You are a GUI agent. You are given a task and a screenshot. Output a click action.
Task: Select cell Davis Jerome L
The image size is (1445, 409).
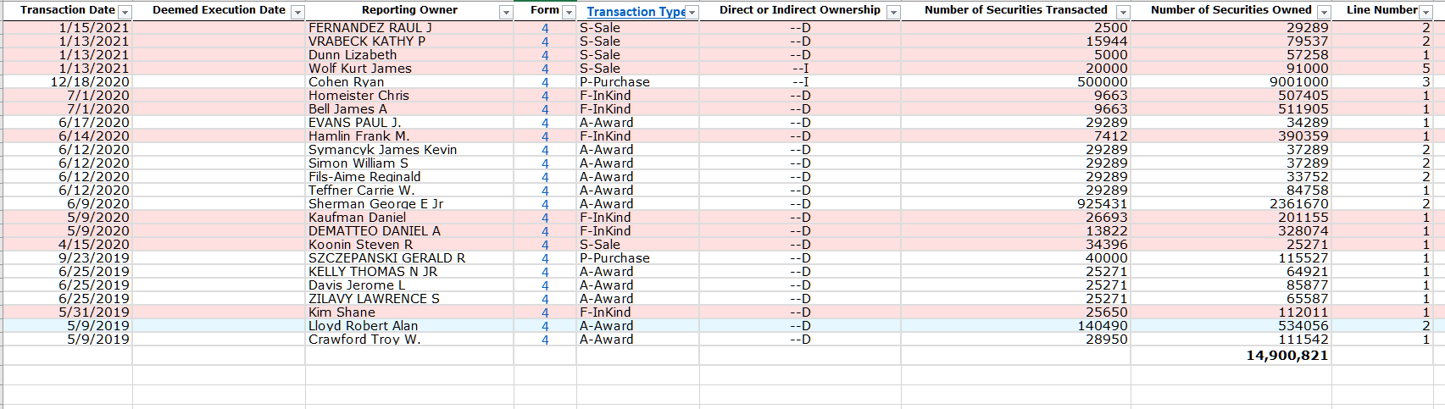[x=409, y=285]
